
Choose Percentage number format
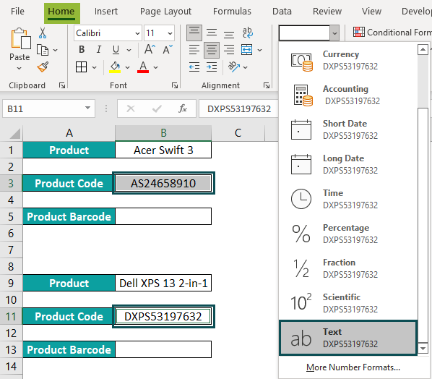point(348,234)
